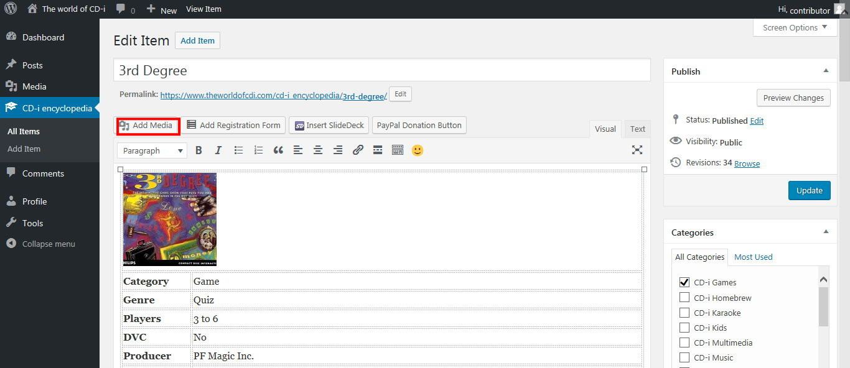Open the WordPress logo menu
Image resolution: width=850 pixels, height=368 pixels.
click(x=11, y=9)
